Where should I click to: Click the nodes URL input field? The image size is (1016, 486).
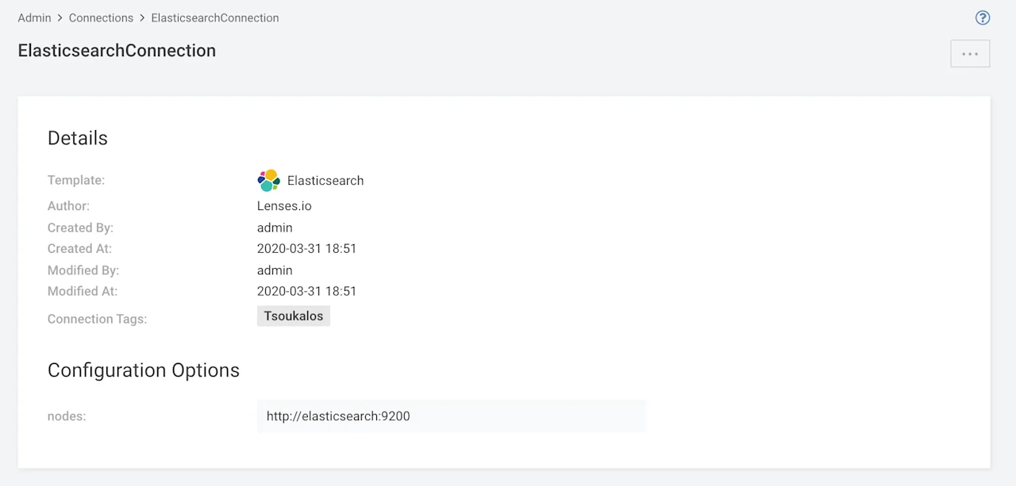[450, 415]
